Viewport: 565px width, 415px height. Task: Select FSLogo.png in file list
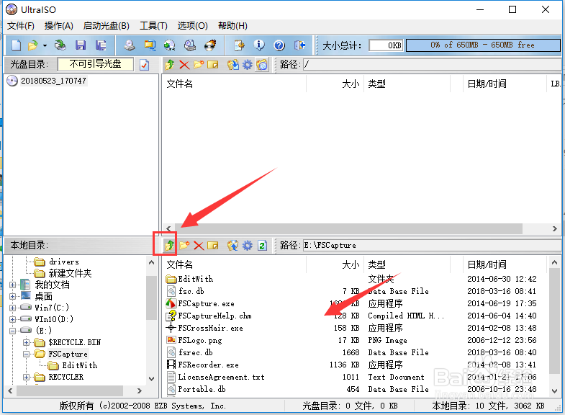(x=200, y=340)
